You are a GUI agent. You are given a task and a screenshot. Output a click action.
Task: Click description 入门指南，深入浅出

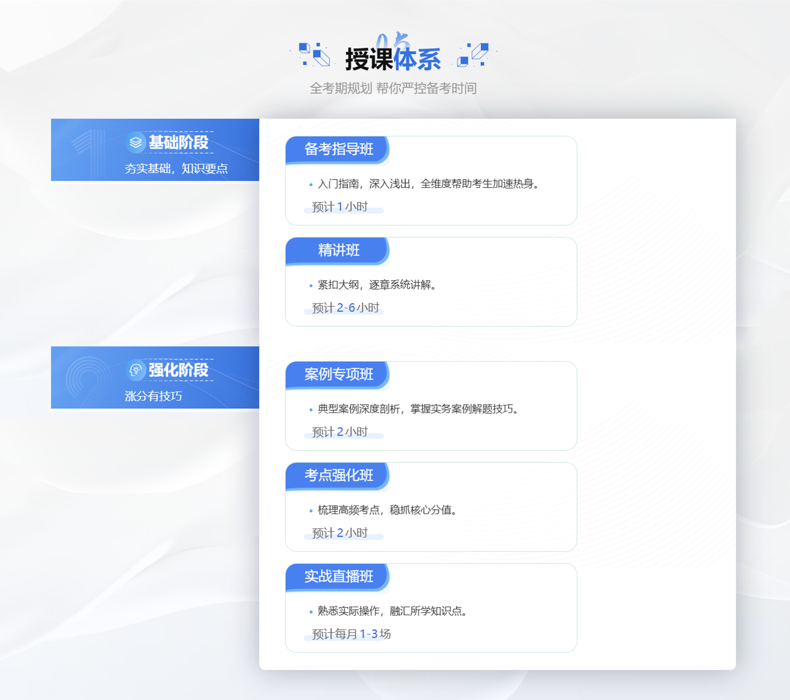pyautogui.click(x=364, y=184)
